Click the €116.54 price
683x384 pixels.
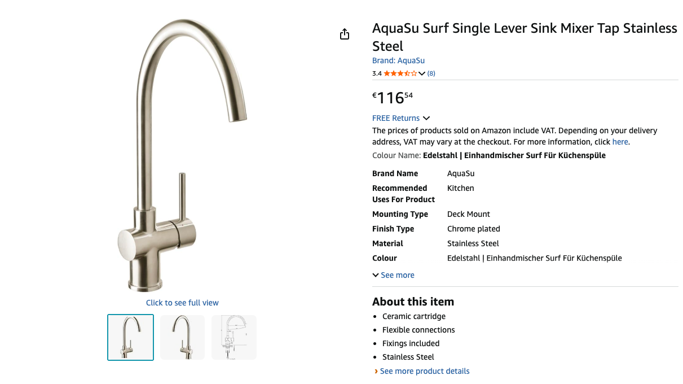393,98
